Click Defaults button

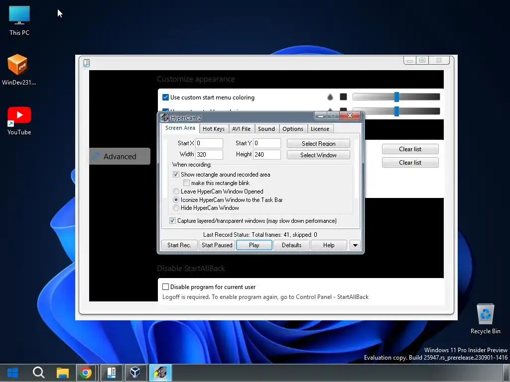click(292, 245)
